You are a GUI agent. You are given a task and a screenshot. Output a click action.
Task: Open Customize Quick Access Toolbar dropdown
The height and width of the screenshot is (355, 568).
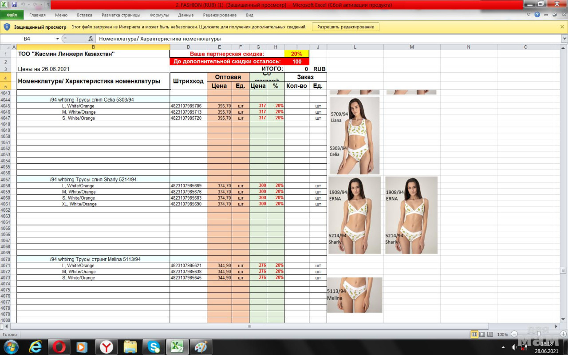point(48,4)
